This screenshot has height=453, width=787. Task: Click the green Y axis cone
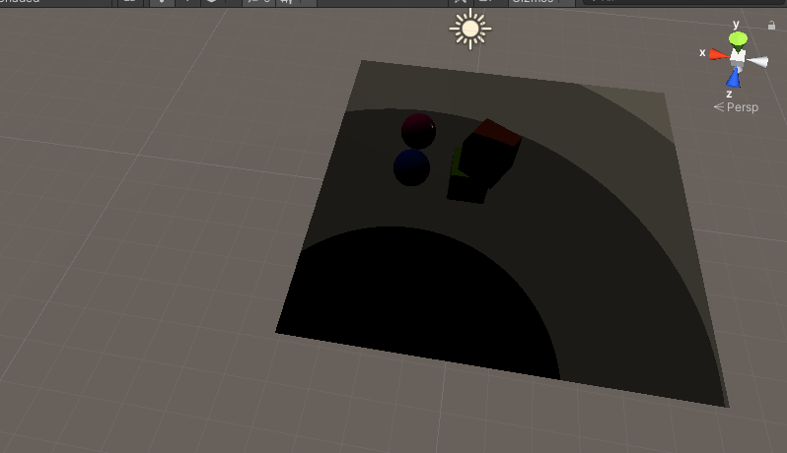tap(738, 39)
